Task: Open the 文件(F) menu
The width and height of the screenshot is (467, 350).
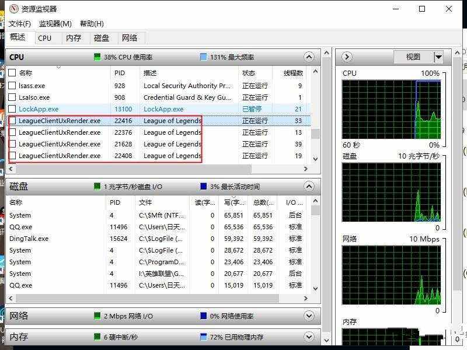Action: 19,24
